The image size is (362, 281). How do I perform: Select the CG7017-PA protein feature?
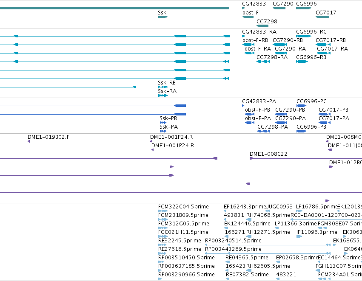coord(325,123)
